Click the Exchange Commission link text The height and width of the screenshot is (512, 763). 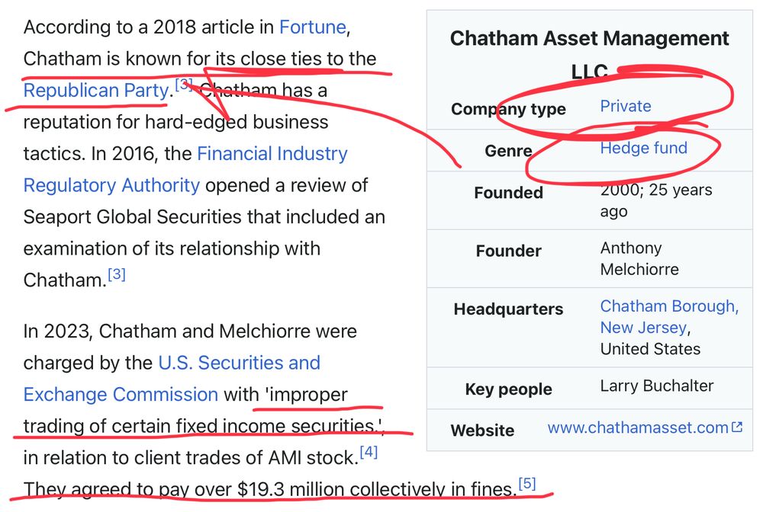pos(121,395)
